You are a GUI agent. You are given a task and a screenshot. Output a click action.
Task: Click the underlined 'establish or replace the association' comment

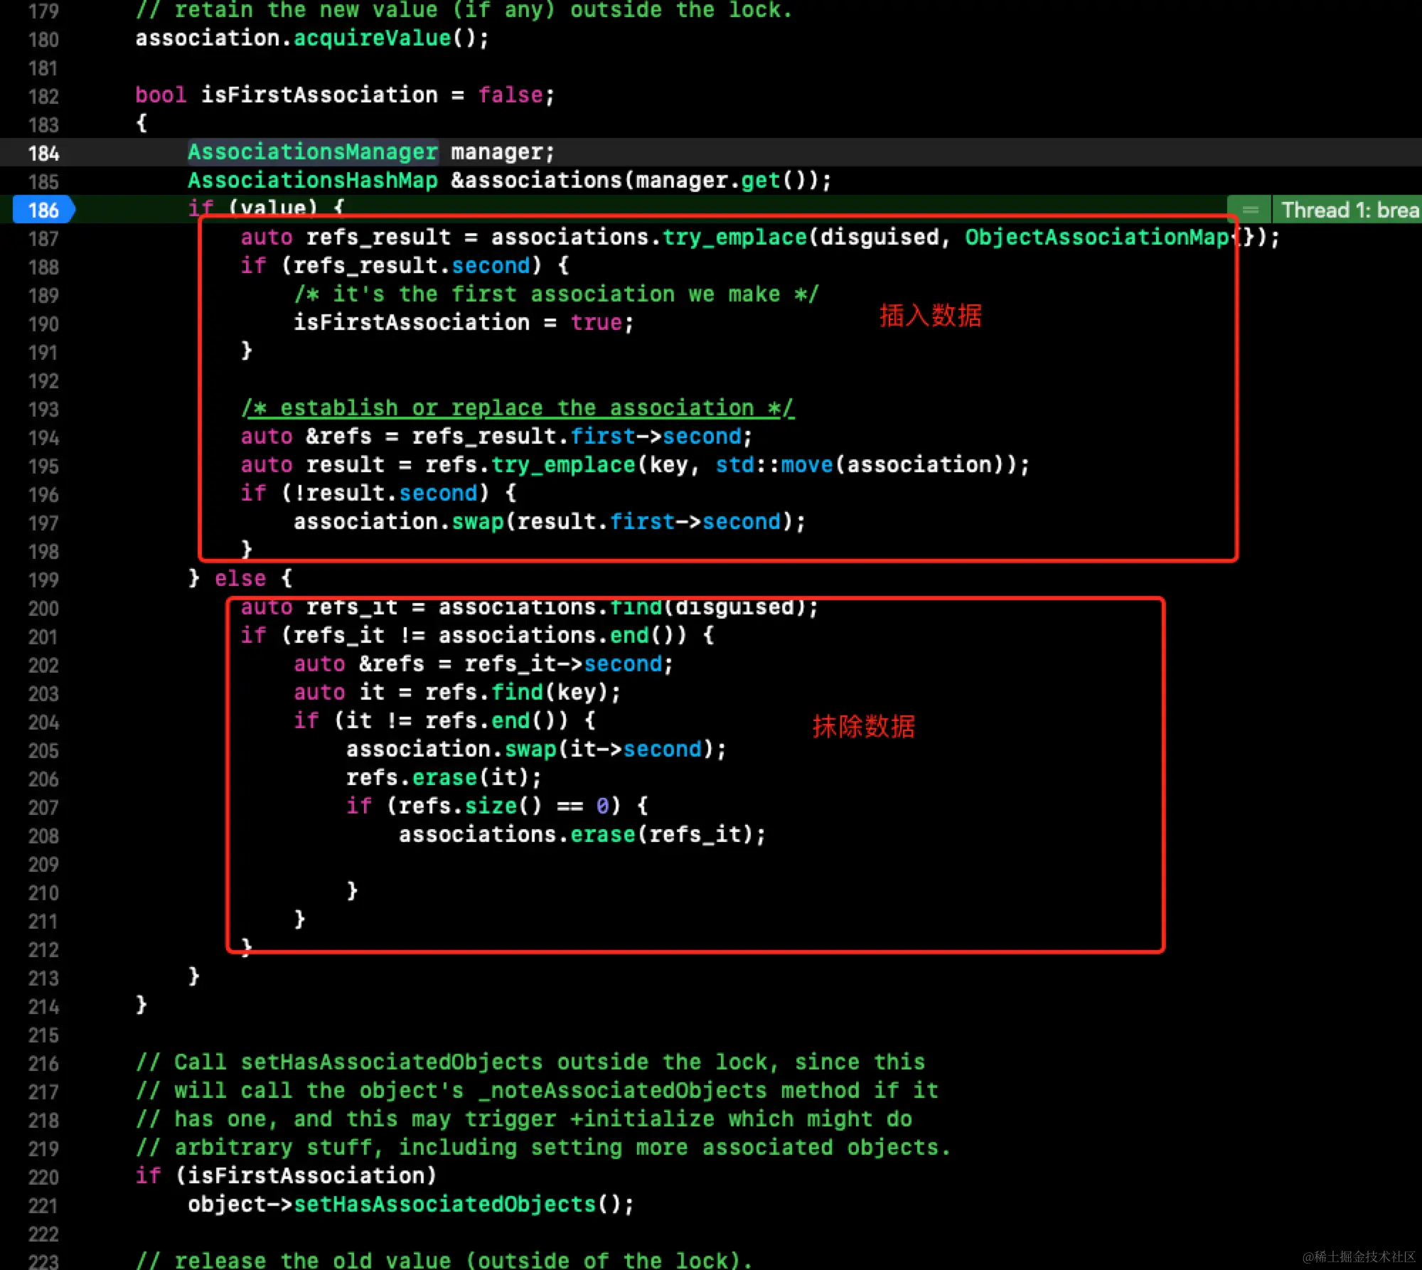click(x=517, y=407)
